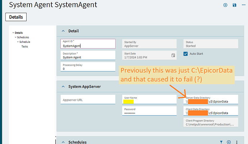Collapse the Schedule tree node
This screenshot has height=144, width=248.
point(18,42)
